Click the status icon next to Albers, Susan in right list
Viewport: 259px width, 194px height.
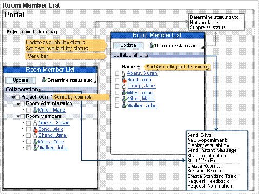pos(123,73)
